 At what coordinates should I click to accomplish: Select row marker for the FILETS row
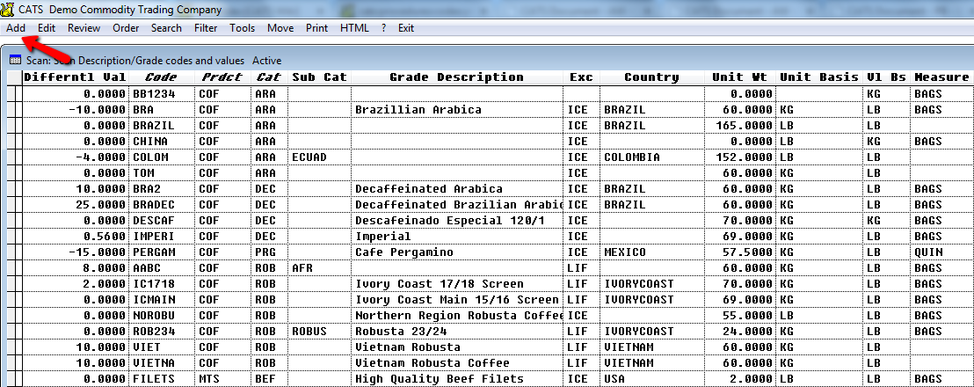click(x=14, y=379)
